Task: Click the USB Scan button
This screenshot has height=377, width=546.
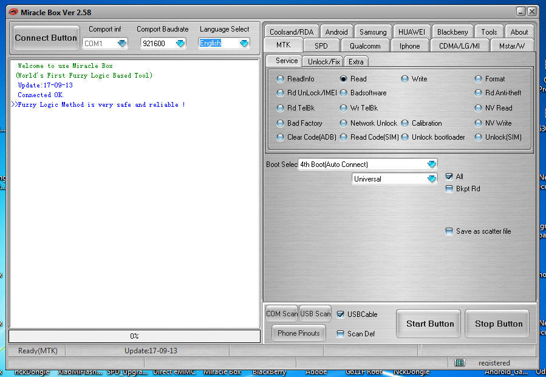Action: point(315,314)
